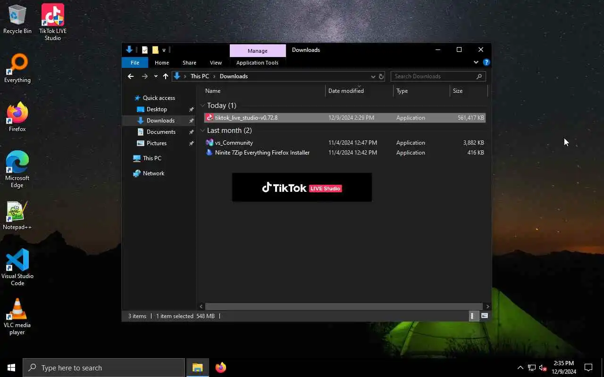The height and width of the screenshot is (377, 604).
Task: Expand the address bar history dropdown
Action: pyautogui.click(x=373, y=76)
